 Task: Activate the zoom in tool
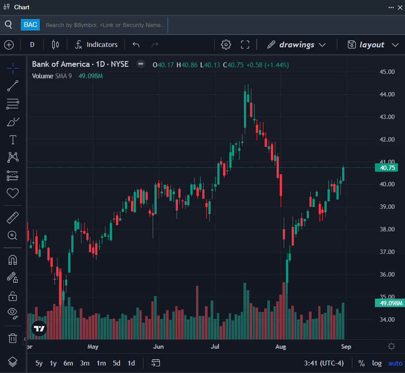tap(13, 235)
